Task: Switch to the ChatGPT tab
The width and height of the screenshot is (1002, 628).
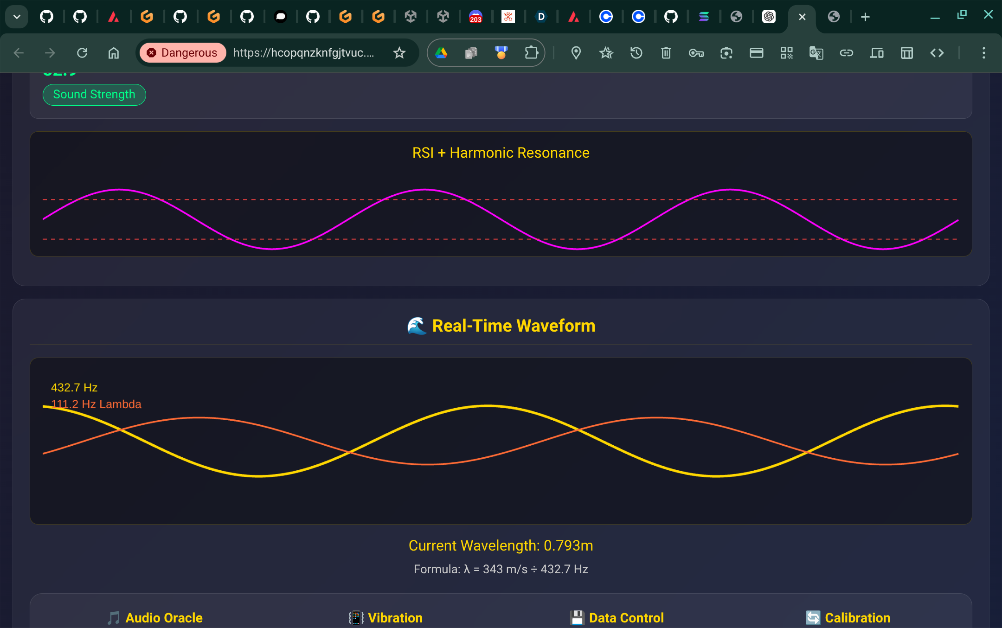Action: (x=769, y=17)
